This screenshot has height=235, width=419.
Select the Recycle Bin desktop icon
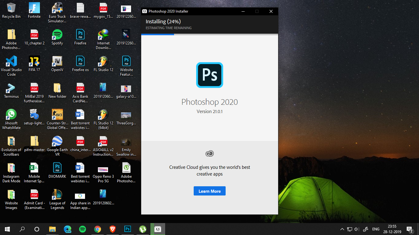pos(11,11)
